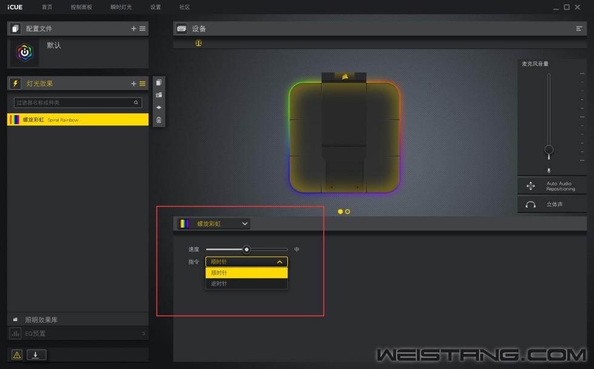
Task: Click the download update button
Action: [x=36, y=354]
